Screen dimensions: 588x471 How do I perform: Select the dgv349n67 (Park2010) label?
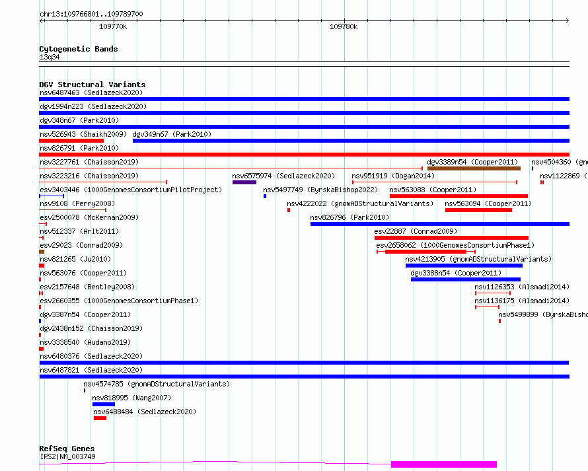pyautogui.click(x=172, y=134)
